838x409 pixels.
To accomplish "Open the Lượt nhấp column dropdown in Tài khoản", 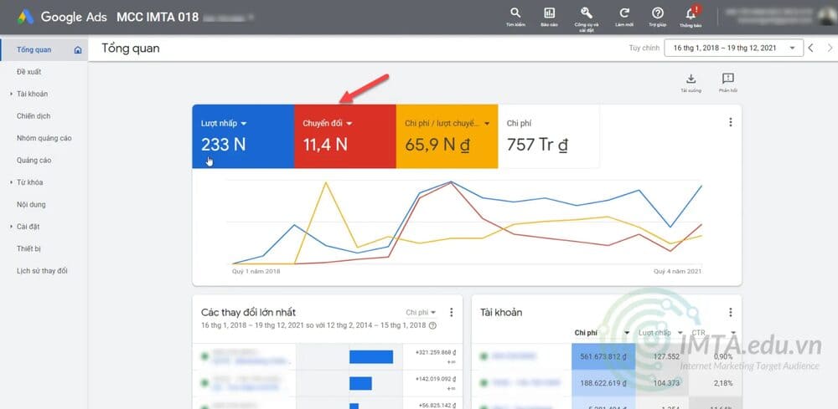I will [680, 333].
